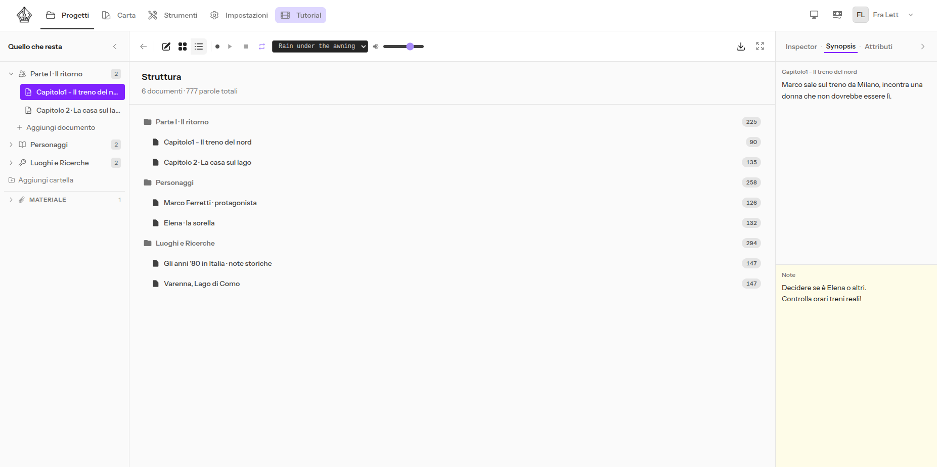Play the ambient sound
This screenshot has width=937, height=467.
230,46
